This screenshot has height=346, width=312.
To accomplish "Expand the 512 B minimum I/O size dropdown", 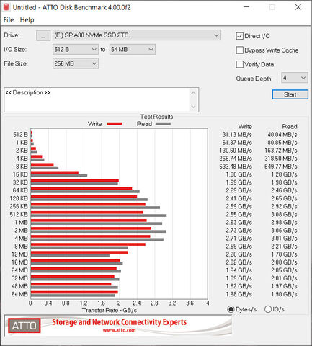I will 76,50.
